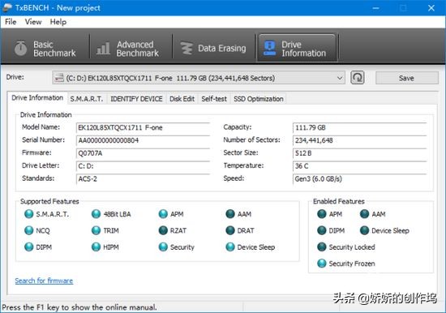Open the Basic Benchmark section
The image size is (446, 313).
point(45,49)
